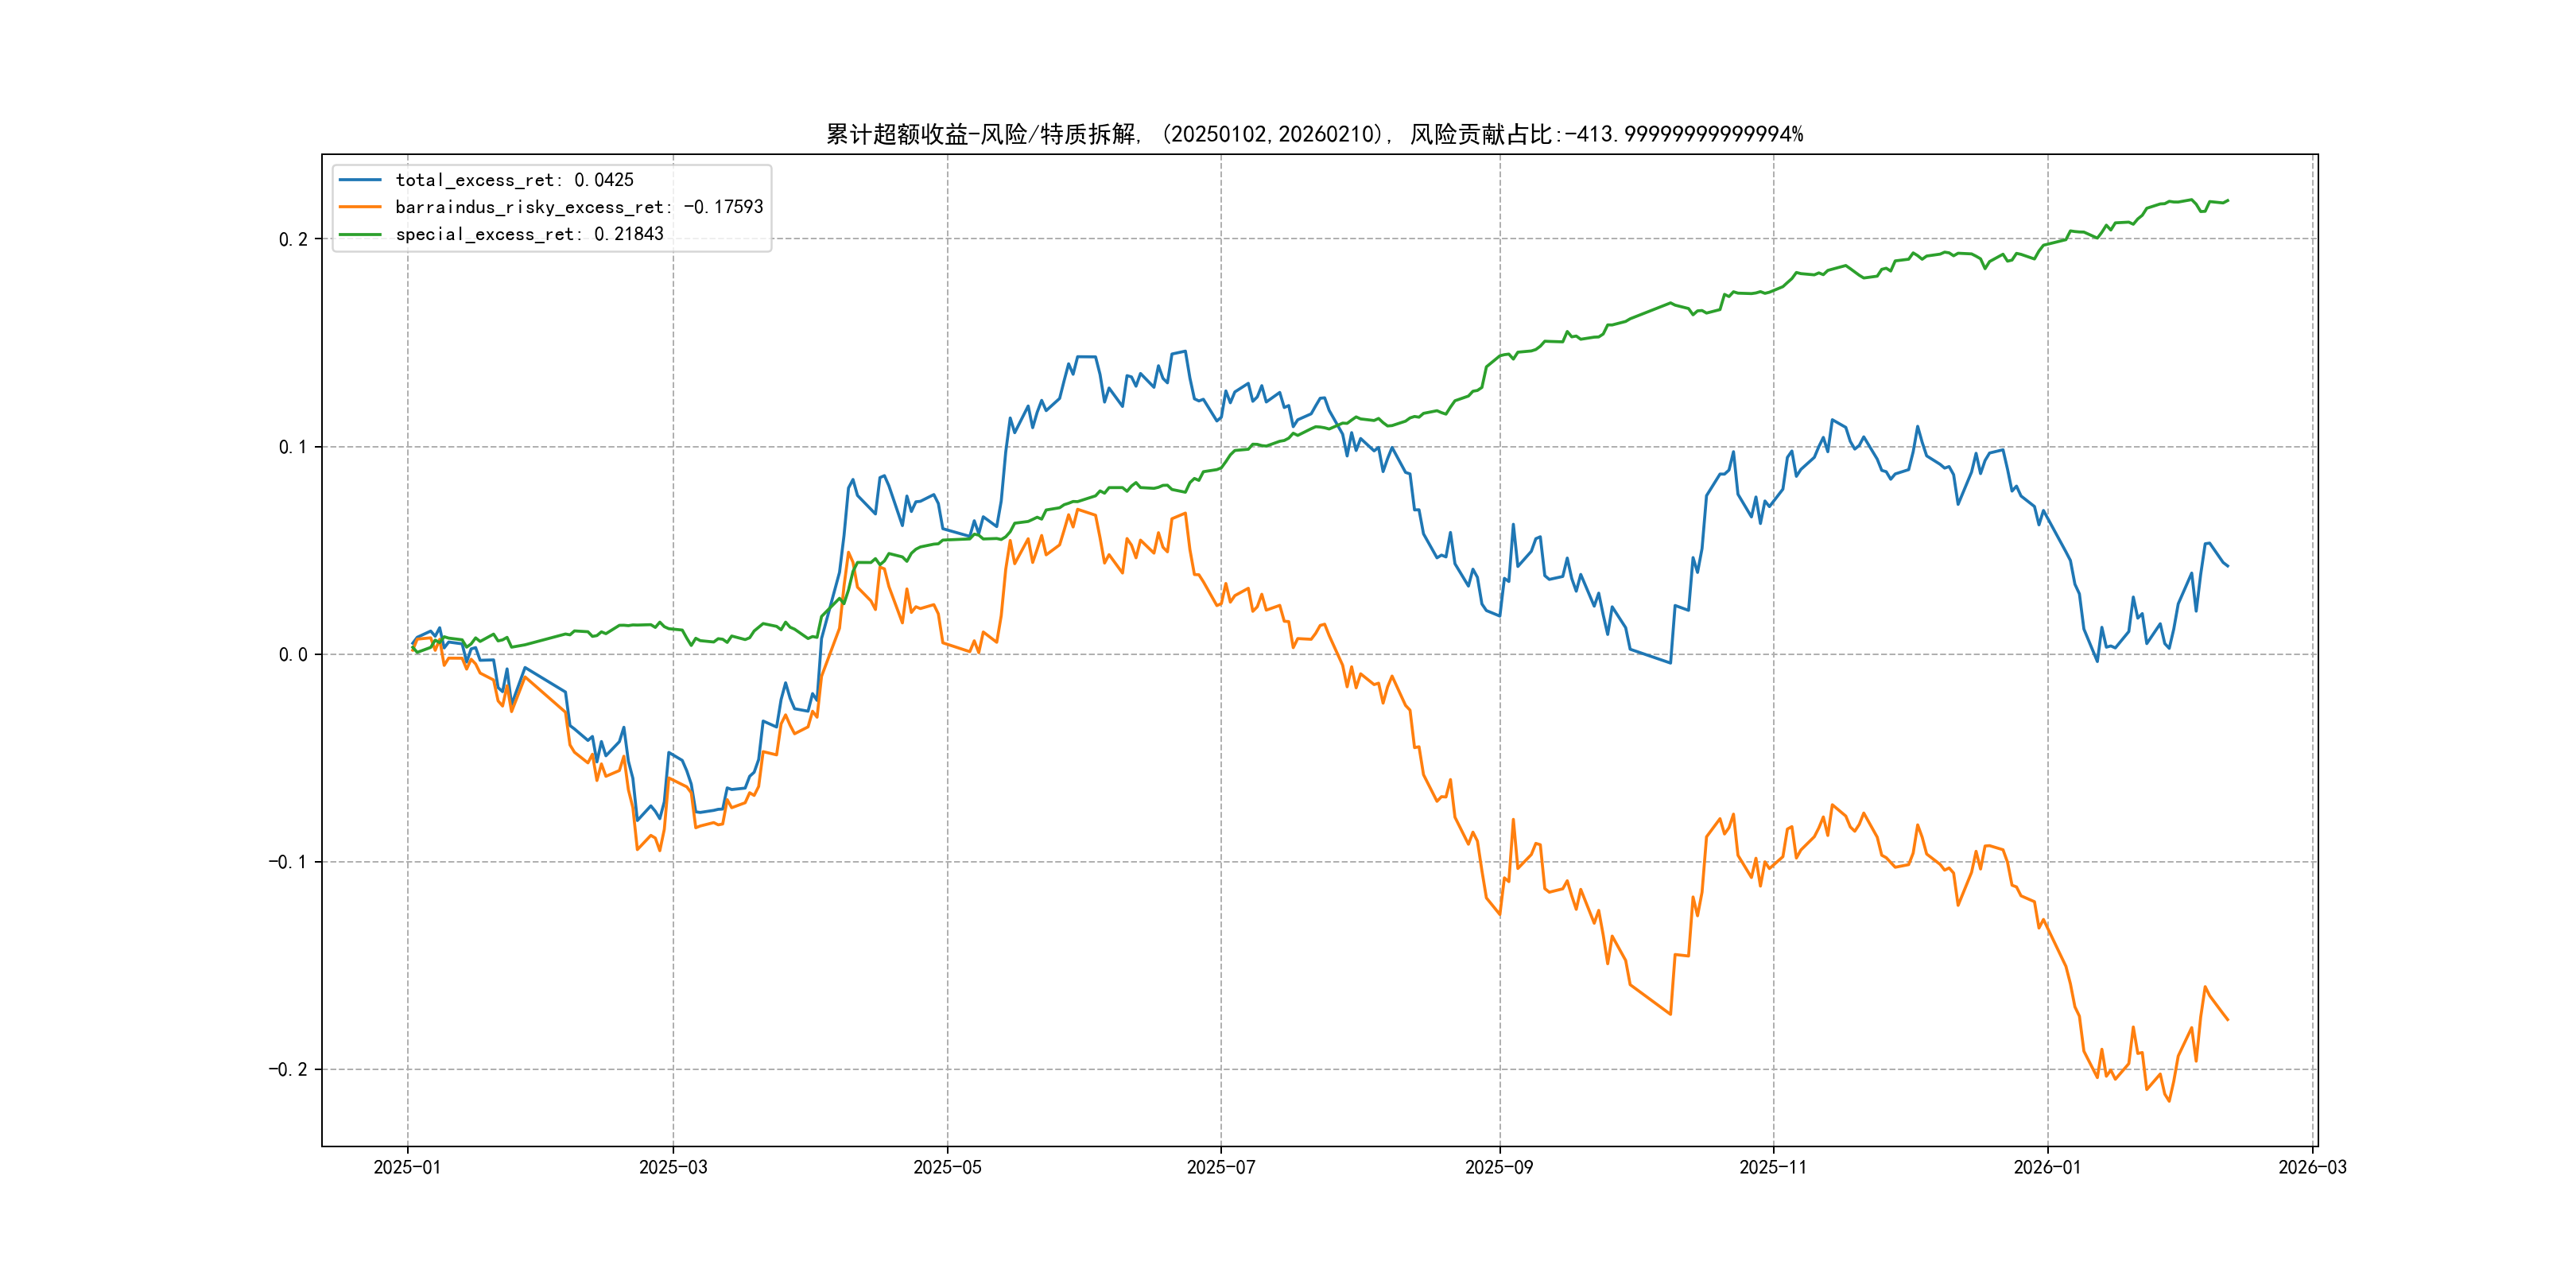Screen dimensions: 2576x1288
Task: Click the 0.2 y-axis tick label
Action: click(x=293, y=239)
